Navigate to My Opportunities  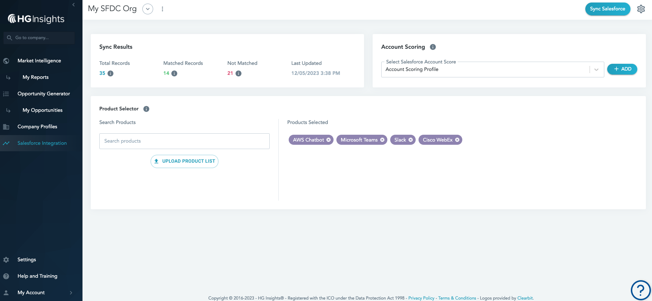coord(42,110)
